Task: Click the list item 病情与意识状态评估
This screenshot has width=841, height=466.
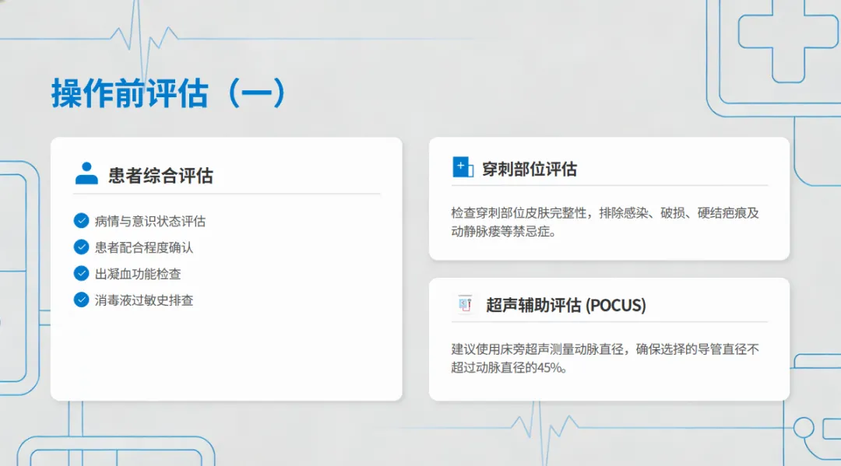Action: coord(150,221)
